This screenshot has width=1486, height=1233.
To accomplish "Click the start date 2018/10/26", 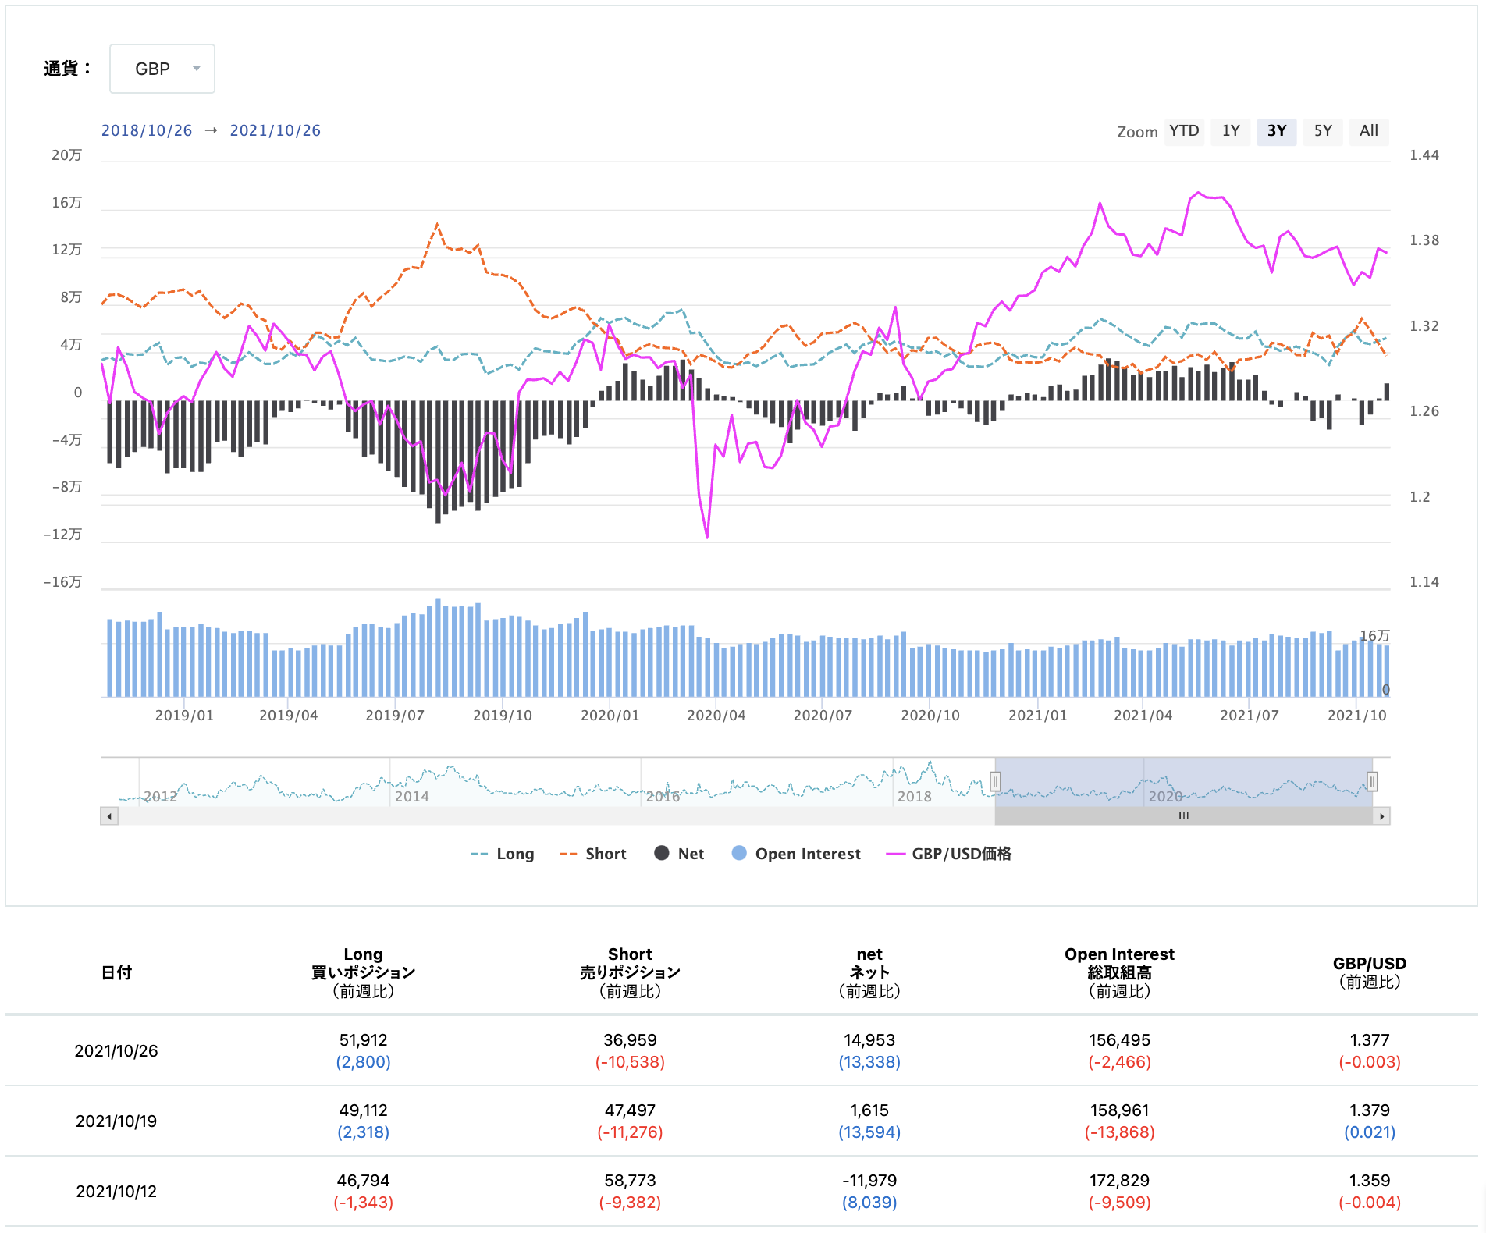I will 147,131.
